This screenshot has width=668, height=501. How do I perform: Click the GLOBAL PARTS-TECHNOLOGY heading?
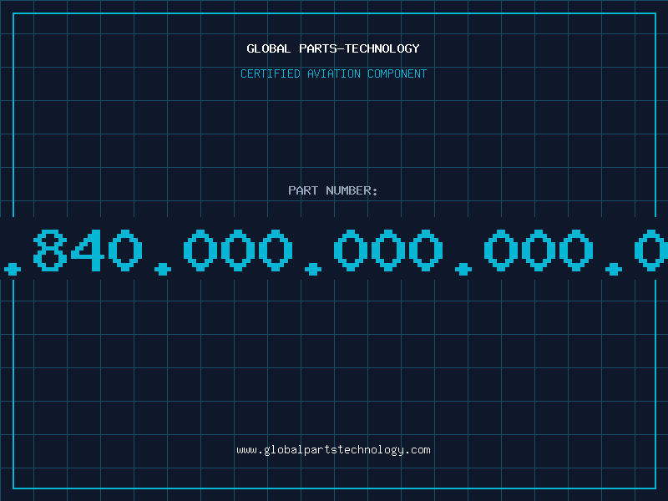point(333,48)
